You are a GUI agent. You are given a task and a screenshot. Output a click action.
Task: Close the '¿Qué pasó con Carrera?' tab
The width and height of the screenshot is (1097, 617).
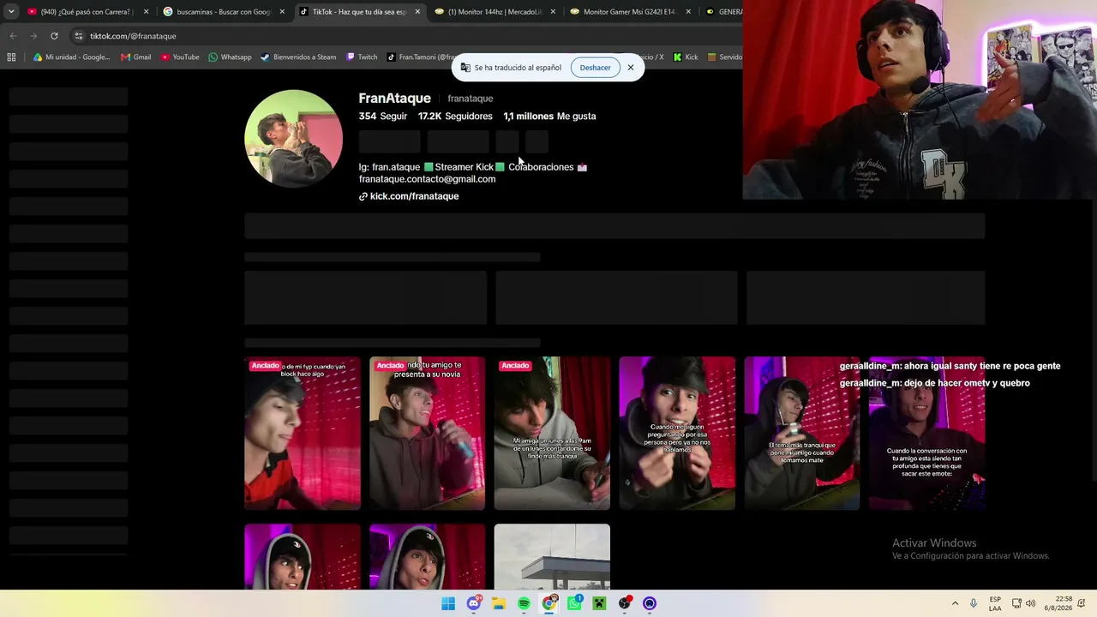[147, 12]
